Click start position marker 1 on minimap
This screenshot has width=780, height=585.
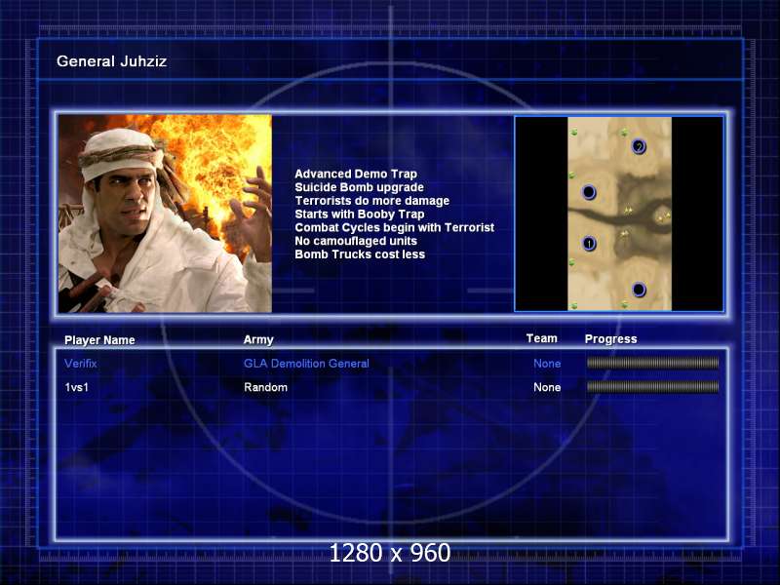click(589, 244)
